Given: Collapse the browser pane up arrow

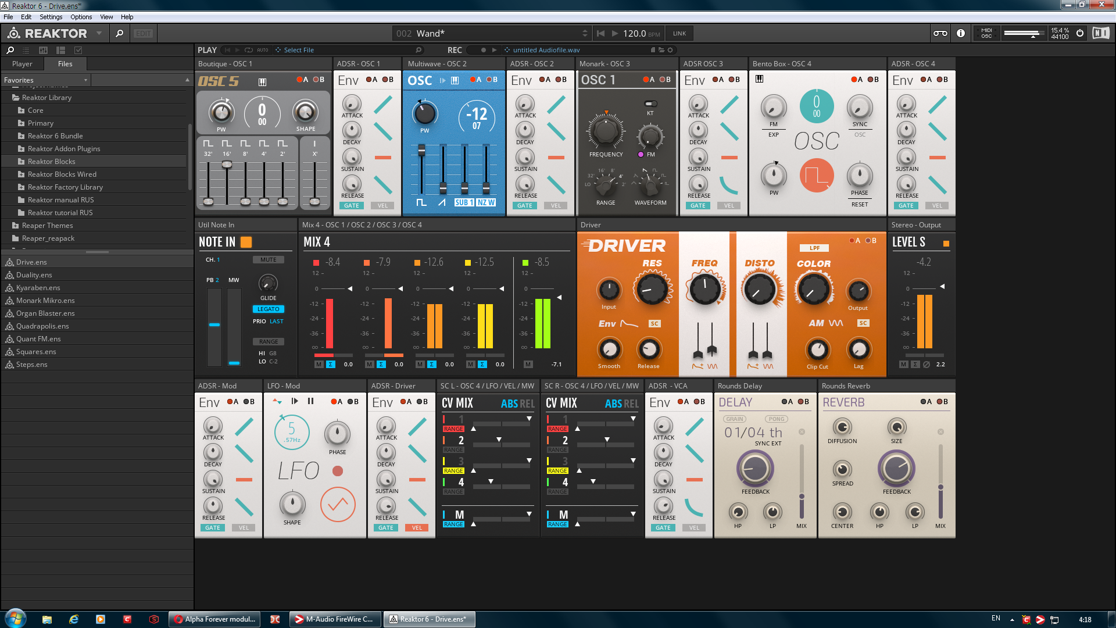Looking at the screenshot, I should click(x=187, y=80).
